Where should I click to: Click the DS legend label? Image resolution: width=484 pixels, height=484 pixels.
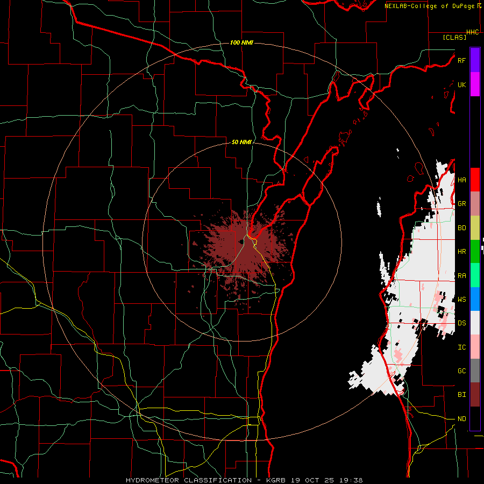[461, 323]
